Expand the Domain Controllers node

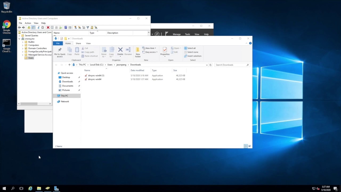(23, 48)
